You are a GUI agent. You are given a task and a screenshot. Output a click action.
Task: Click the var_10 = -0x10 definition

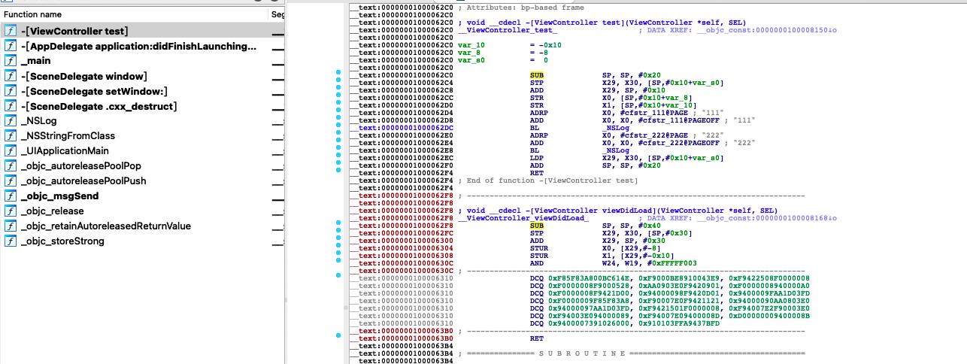[x=510, y=45]
